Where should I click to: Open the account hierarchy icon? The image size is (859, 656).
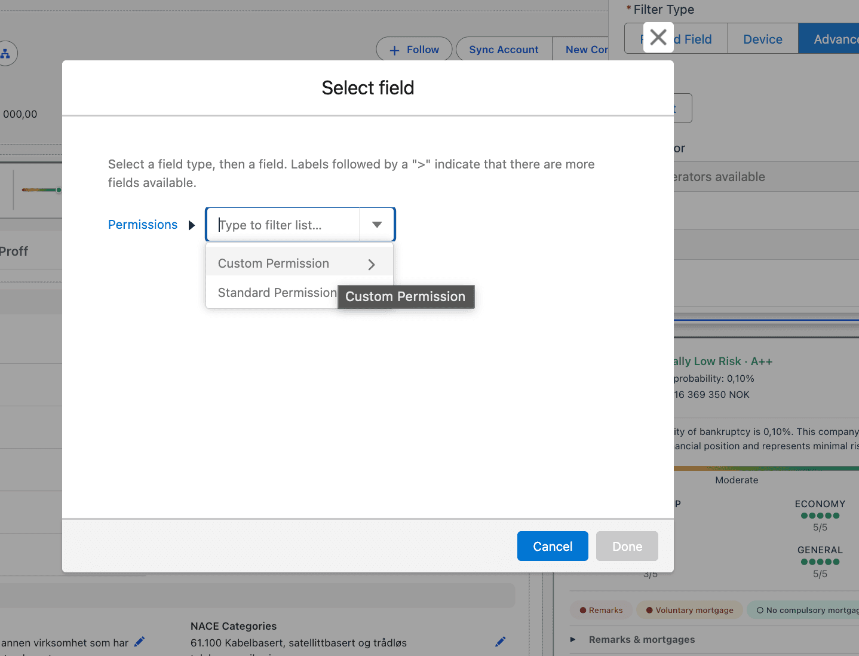point(5,54)
